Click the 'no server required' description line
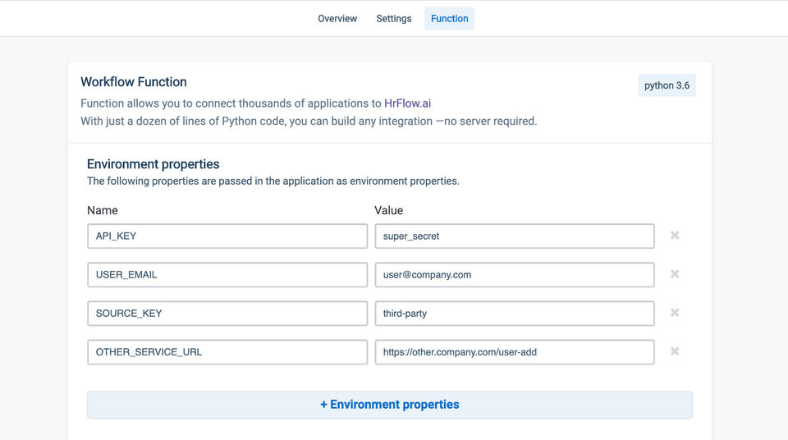Image resolution: width=788 pixels, height=440 pixels. [309, 121]
